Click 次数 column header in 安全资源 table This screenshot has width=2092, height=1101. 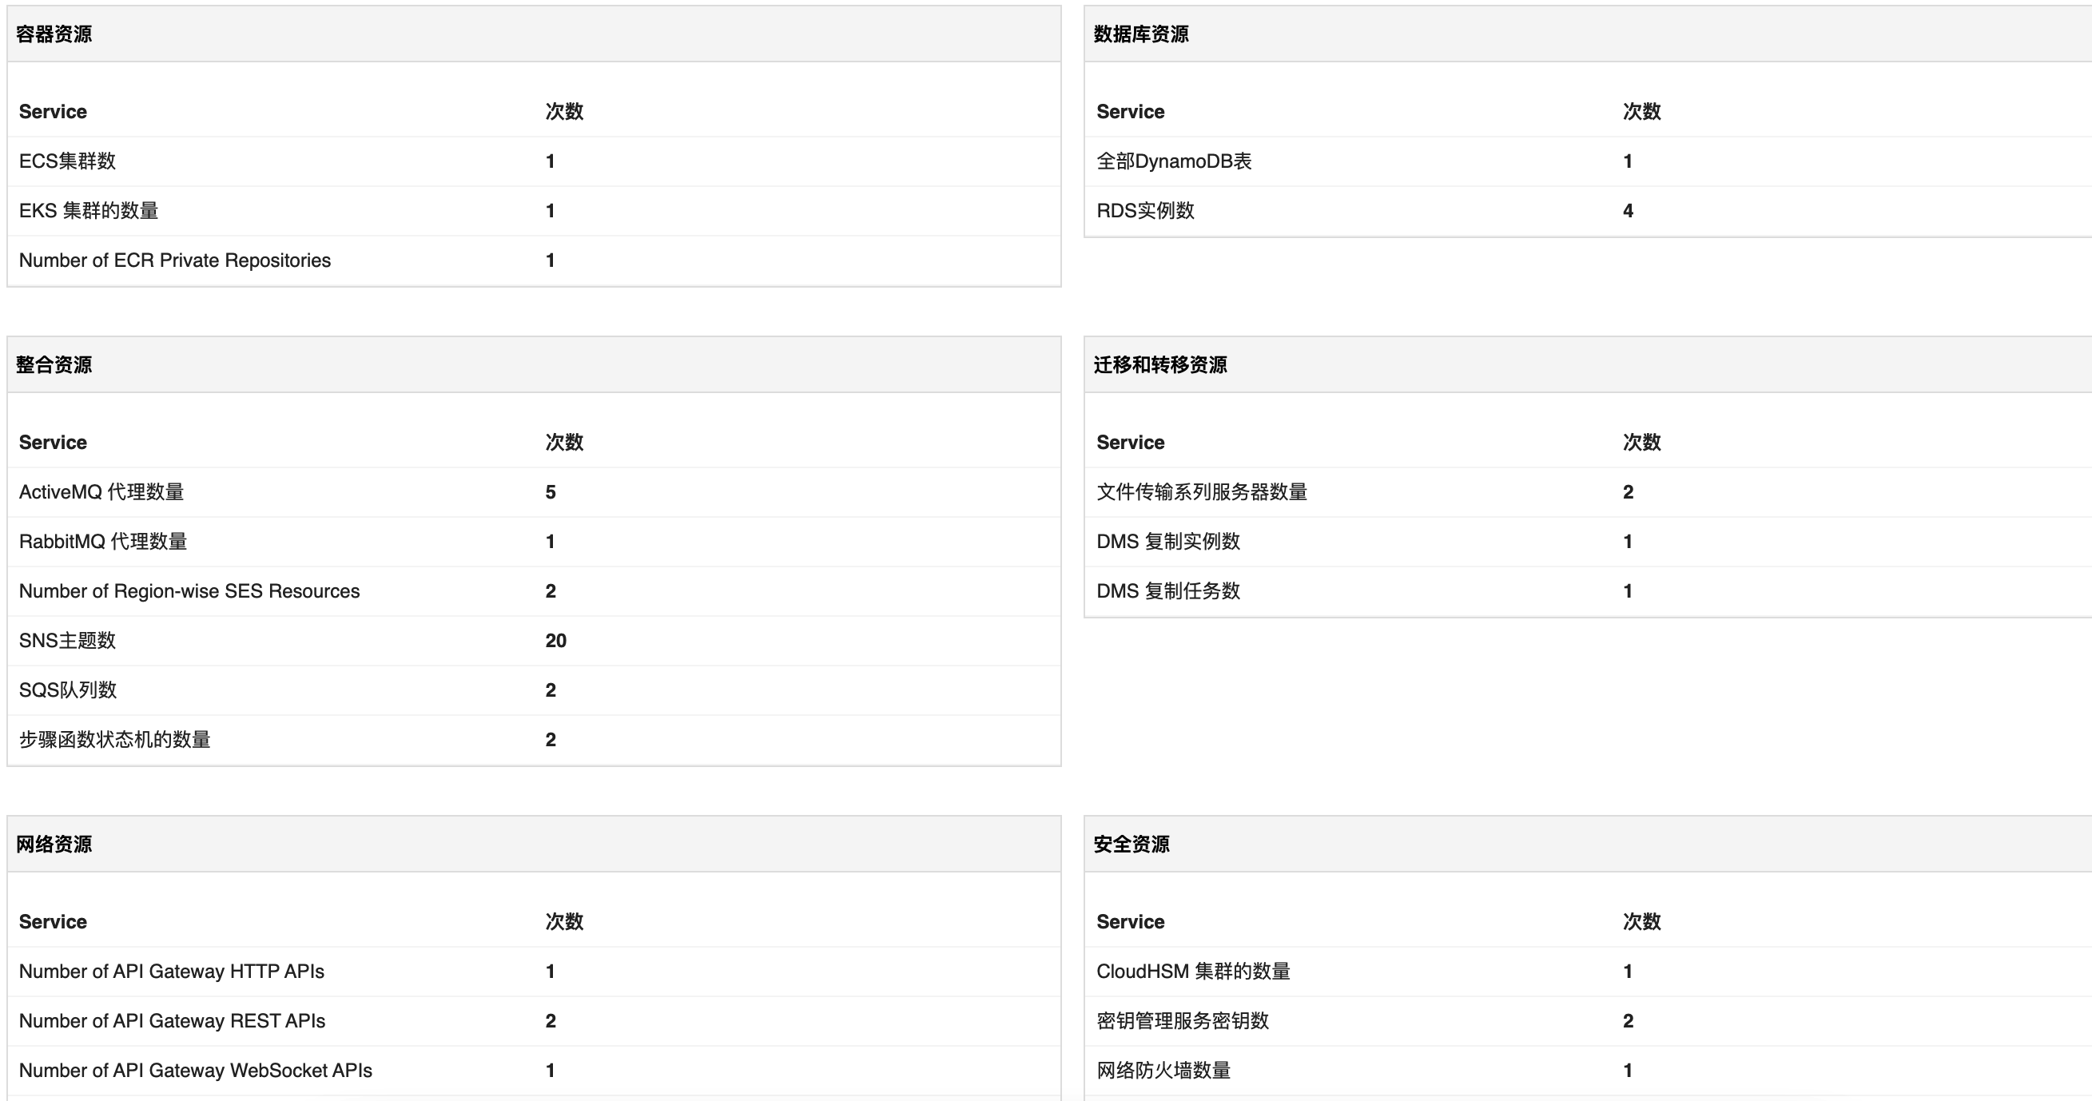pyautogui.click(x=1641, y=921)
